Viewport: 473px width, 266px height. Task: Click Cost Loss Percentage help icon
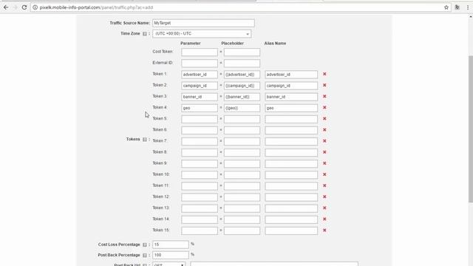(x=145, y=245)
